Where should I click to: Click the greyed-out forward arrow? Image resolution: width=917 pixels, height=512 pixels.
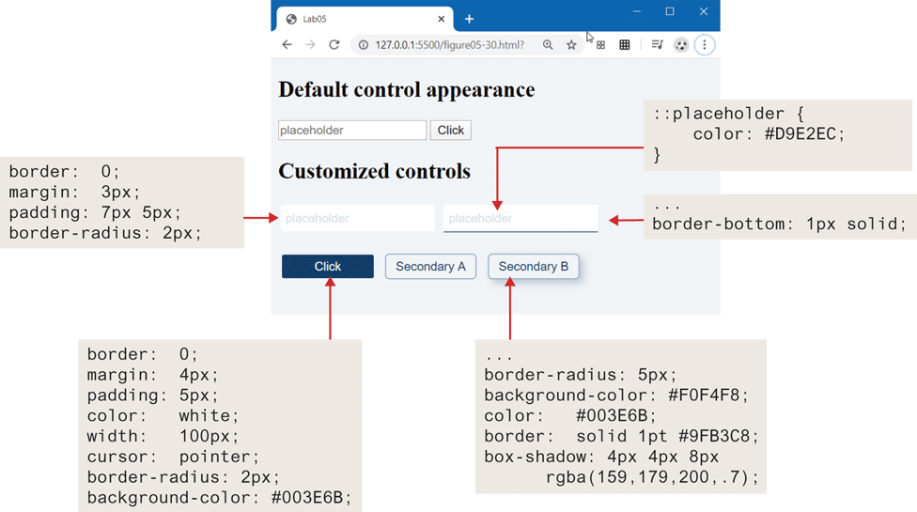pos(310,45)
